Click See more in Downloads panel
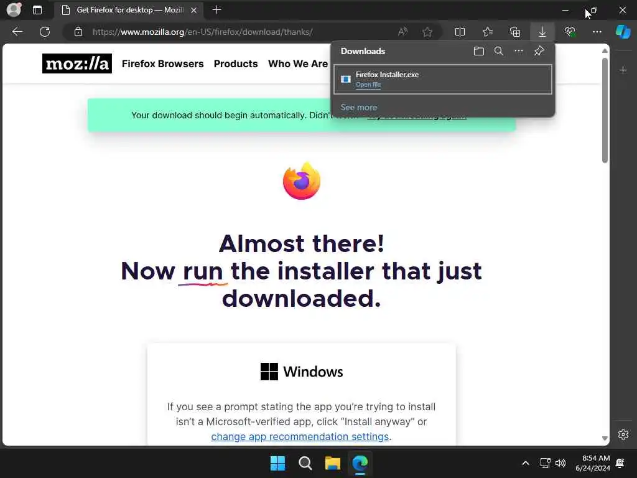This screenshot has height=478, width=637. point(359,107)
